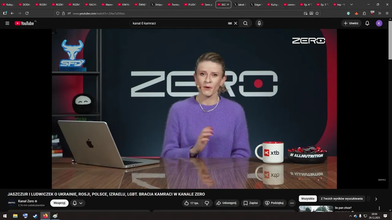Switch to the 'trip' tab

tap(339, 5)
